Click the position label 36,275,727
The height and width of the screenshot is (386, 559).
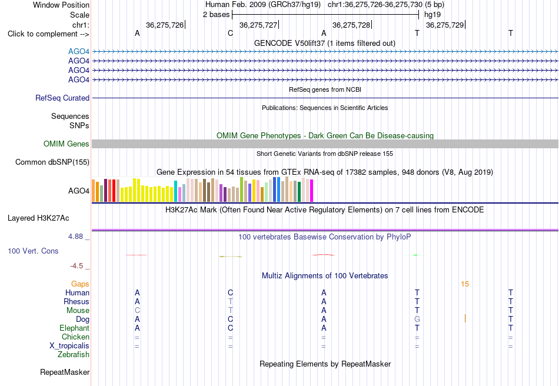click(x=258, y=25)
